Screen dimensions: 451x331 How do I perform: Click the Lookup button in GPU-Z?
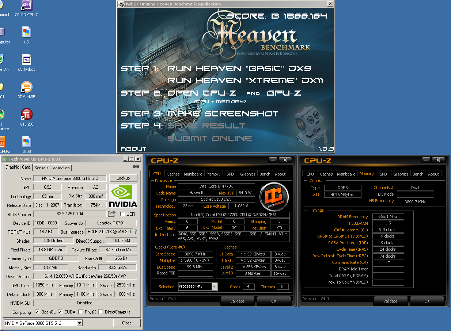coord(123,178)
